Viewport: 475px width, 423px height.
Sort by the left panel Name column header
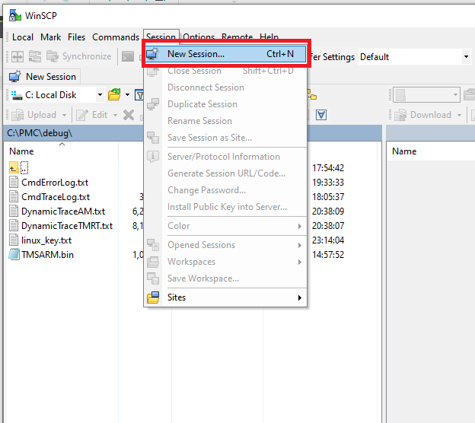[21, 151]
